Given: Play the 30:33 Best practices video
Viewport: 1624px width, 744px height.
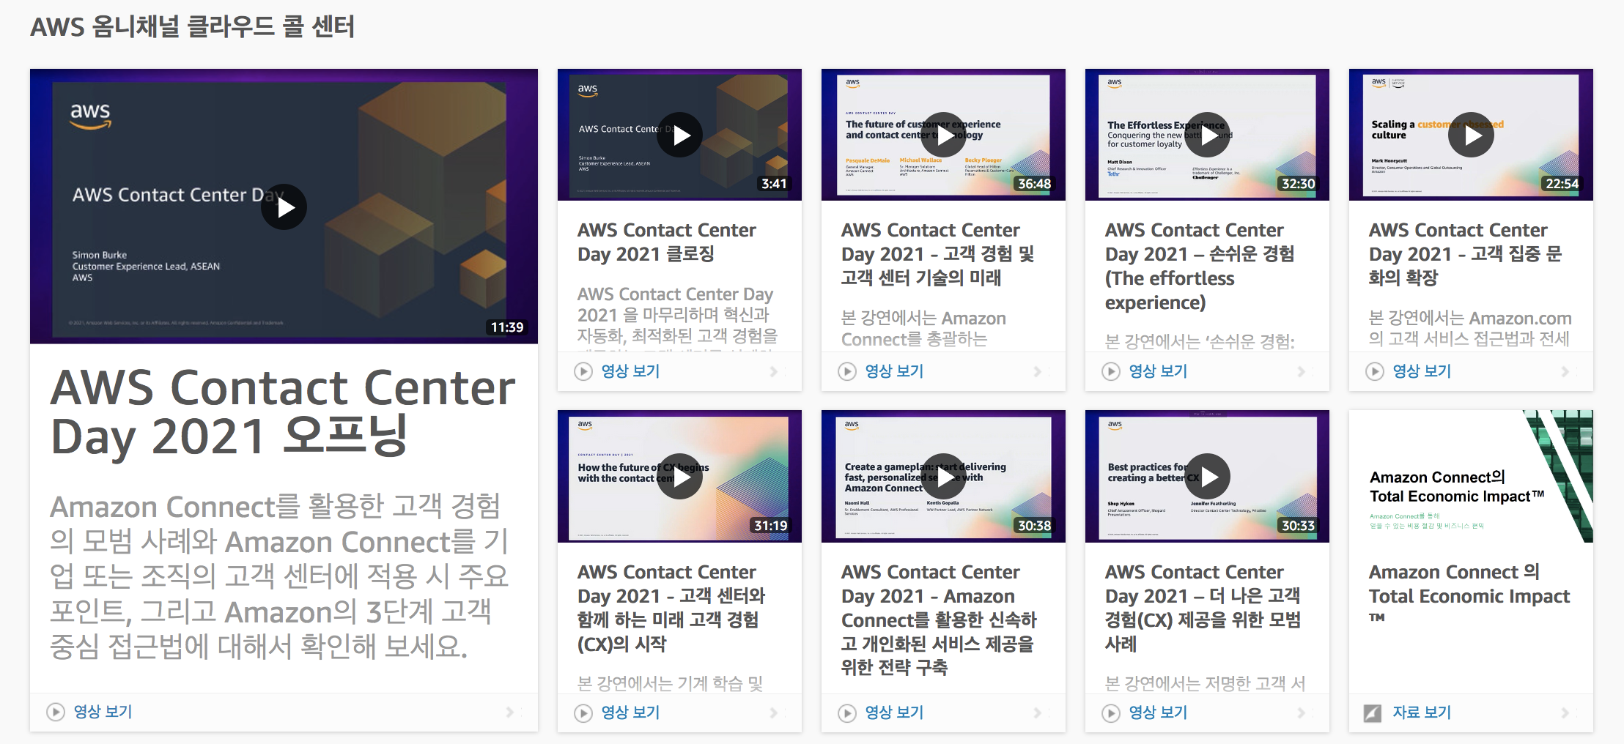Looking at the screenshot, I should [x=1207, y=477].
